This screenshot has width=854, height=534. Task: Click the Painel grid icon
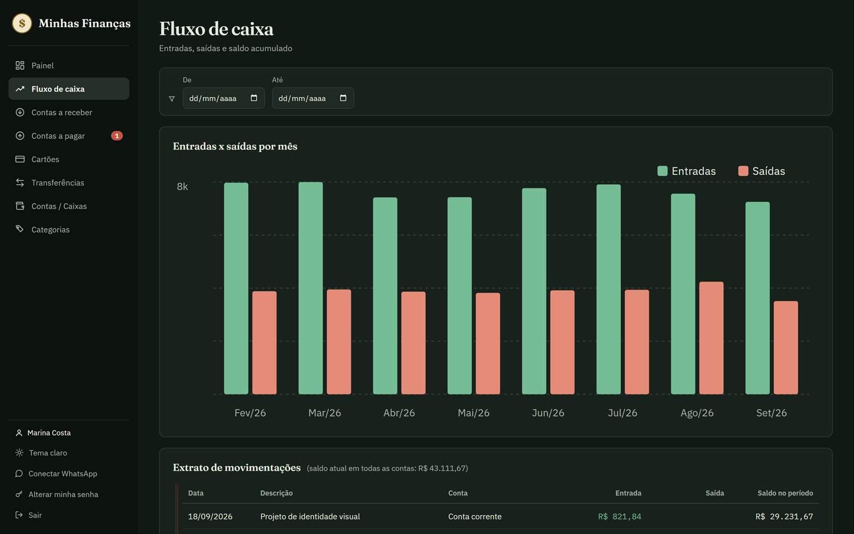[20, 65]
